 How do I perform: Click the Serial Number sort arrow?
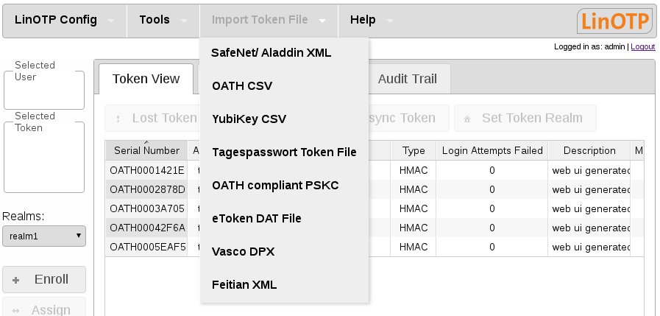tap(146, 142)
